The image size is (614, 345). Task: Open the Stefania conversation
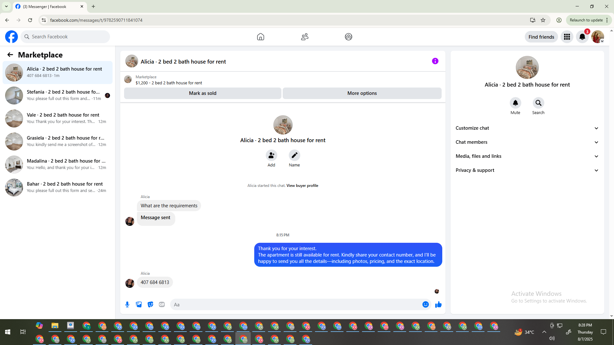(58, 96)
